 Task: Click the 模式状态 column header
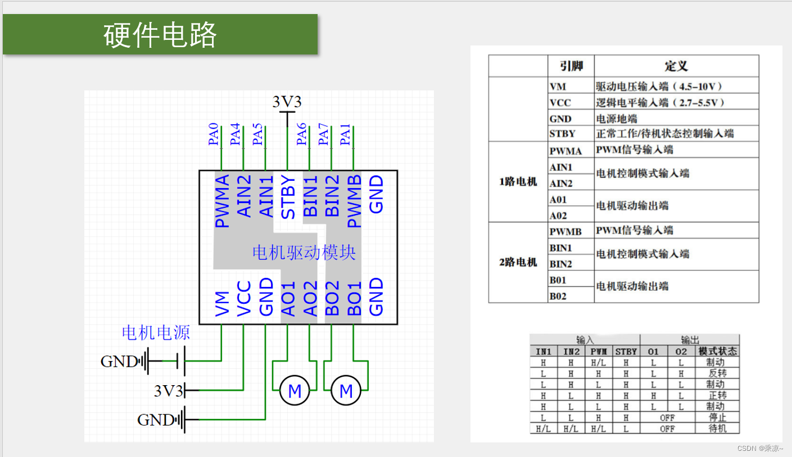pyautogui.click(x=717, y=351)
